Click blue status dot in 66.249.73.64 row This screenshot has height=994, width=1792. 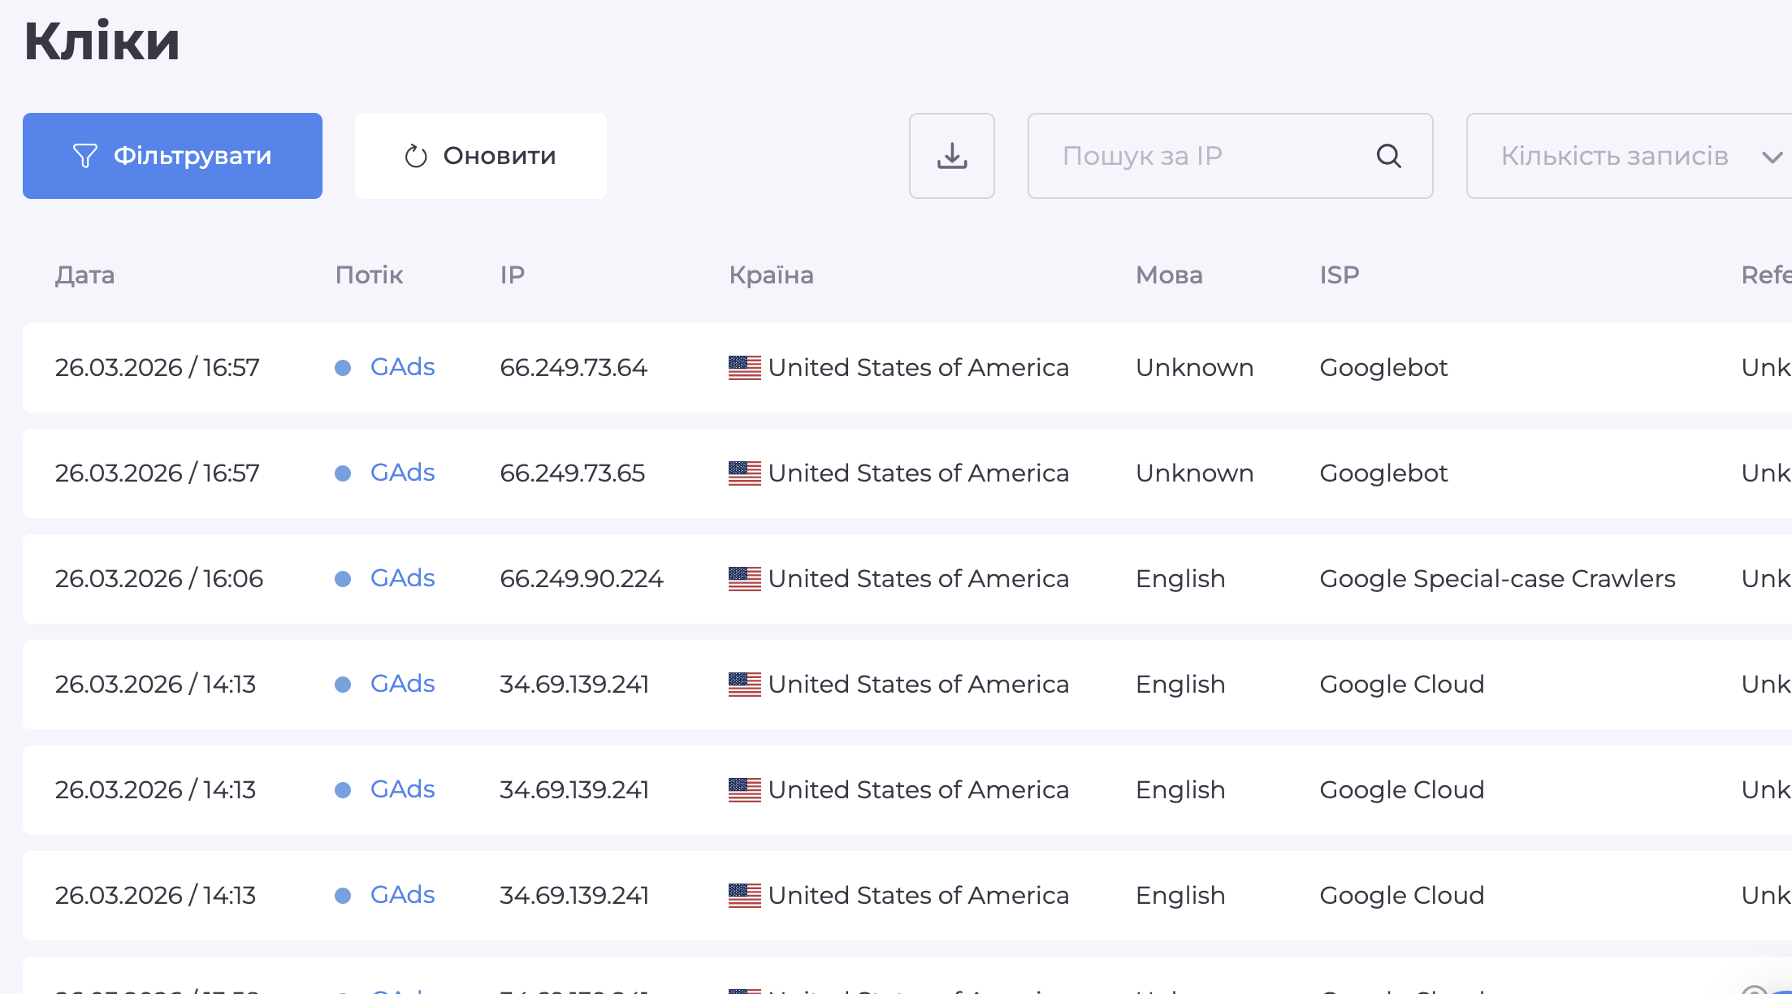343,368
